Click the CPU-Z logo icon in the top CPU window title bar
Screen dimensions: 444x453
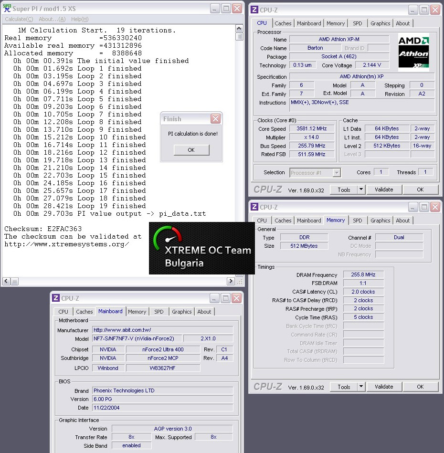pyautogui.click(x=254, y=10)
